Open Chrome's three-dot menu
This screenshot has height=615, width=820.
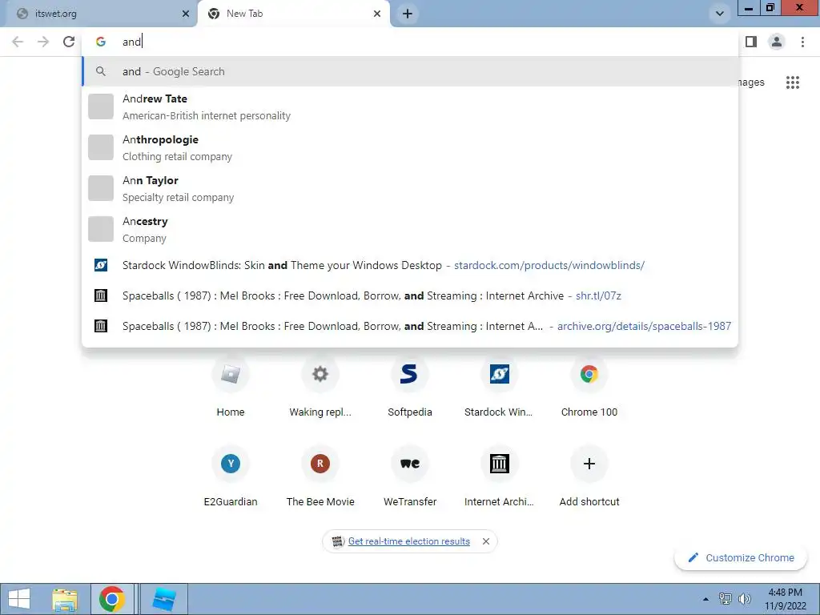tap(802, 42)
